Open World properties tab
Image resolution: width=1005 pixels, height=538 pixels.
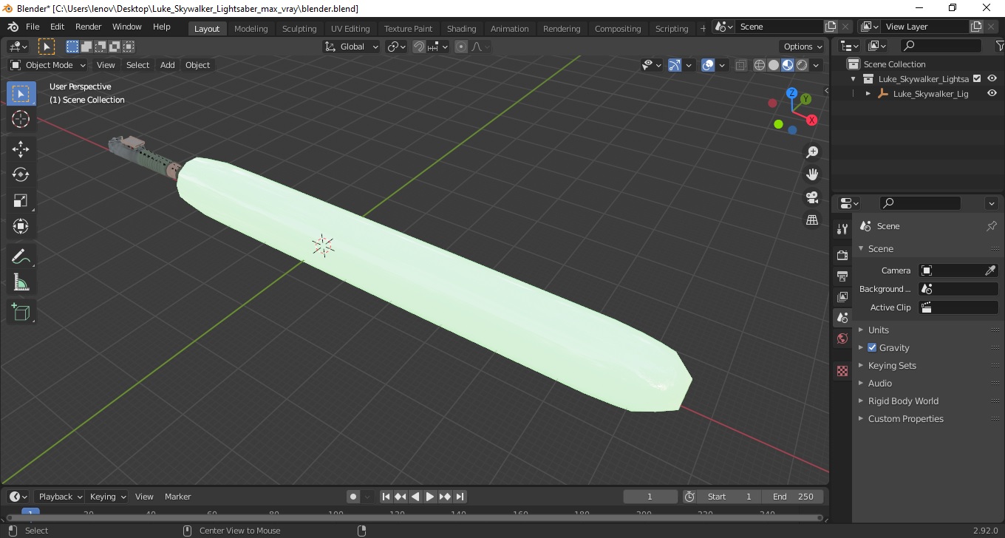[842, 339]
